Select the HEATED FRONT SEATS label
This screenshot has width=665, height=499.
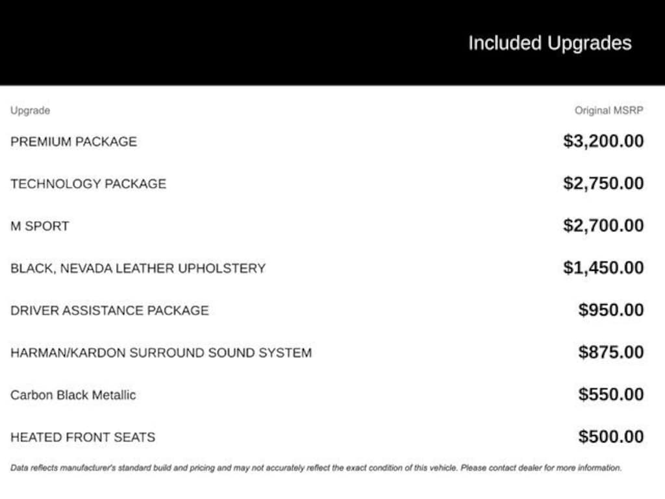(82, 437)
